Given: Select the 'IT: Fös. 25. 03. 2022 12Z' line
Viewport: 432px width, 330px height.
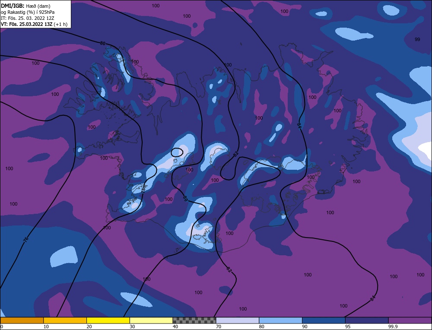Looking at the screenshot, I should pos(28,18).
